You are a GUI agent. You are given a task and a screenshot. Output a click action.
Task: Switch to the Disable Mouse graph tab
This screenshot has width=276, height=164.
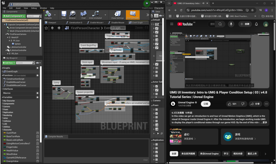[118, 23]
